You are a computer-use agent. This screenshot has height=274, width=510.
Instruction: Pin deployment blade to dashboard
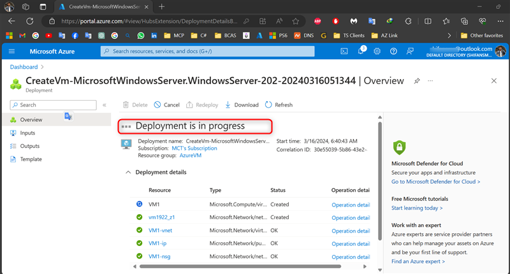(x=417, y=82)
